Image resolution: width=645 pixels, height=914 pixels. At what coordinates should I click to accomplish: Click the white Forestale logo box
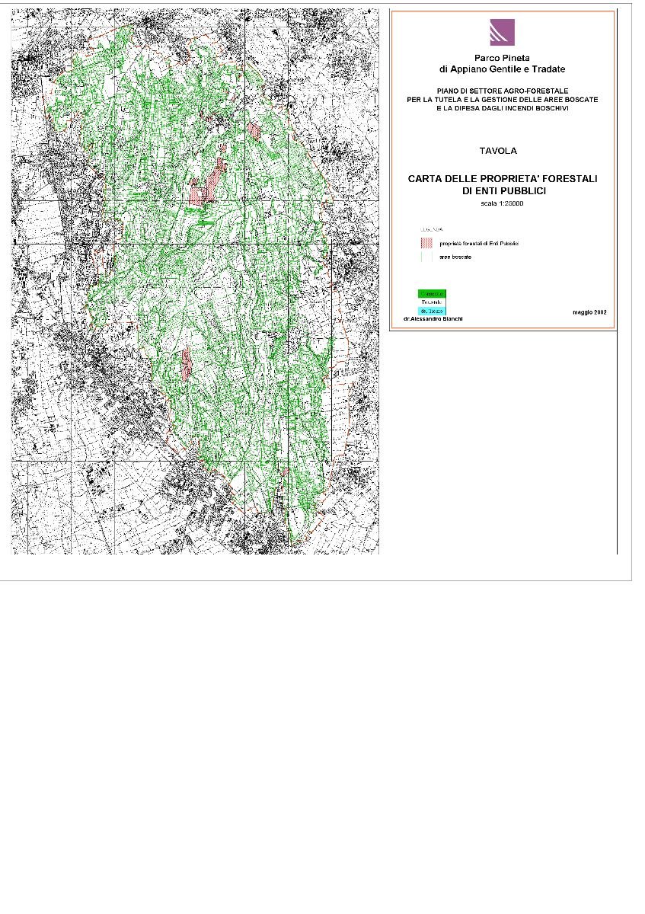click(x=431, y=302)
